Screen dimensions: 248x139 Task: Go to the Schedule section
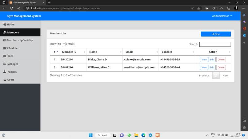pyautogui.click(x=20, y=48)
